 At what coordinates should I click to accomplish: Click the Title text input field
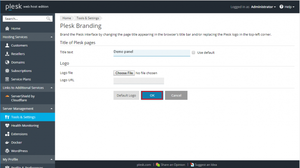(152, 53)
